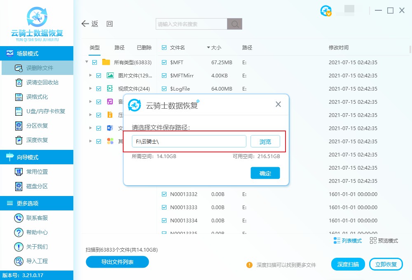This screenshot has height=280, width=412.
Task: Click the blue document category icon
Action: tap(110, 128)
